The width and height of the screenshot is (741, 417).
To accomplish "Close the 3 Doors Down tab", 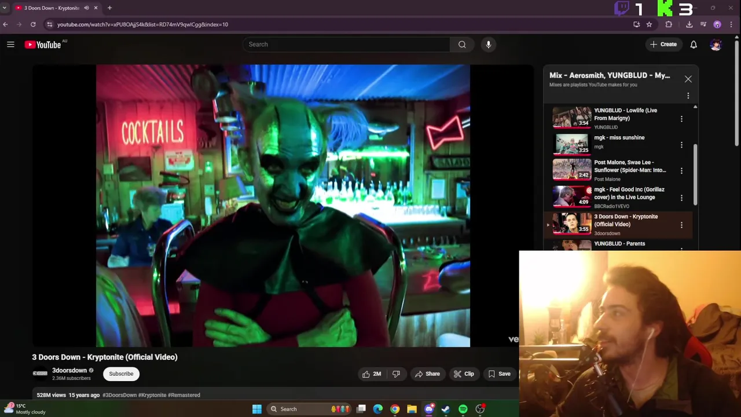I will coord(96,8).
